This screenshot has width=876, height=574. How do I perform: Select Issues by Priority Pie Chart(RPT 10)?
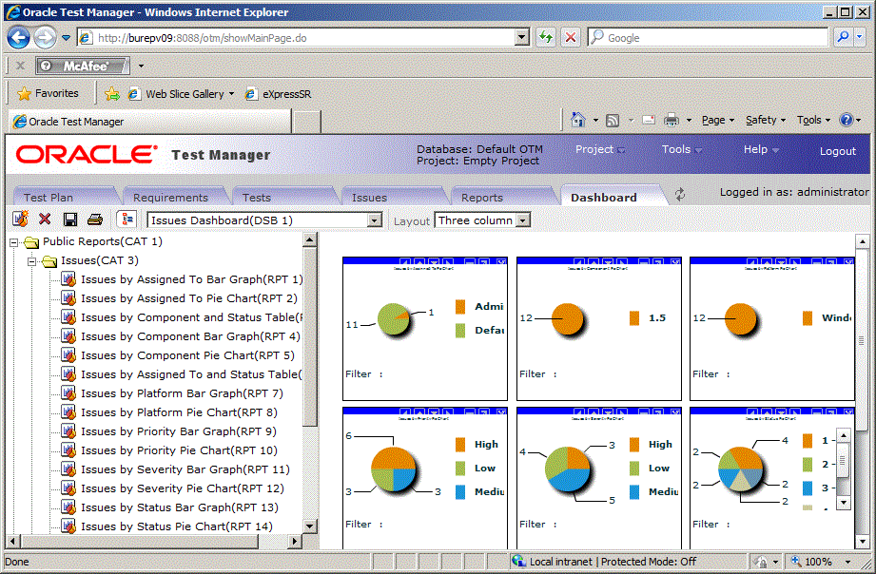179,450
